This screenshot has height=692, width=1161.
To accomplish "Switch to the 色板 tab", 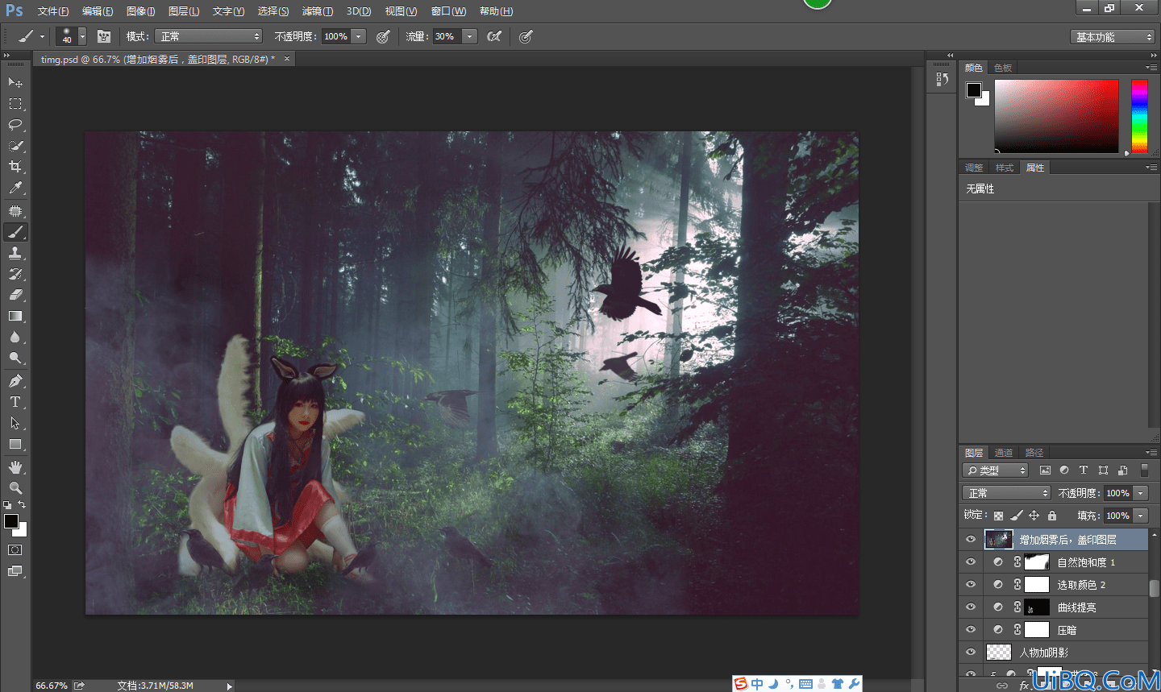I will pyautogui.click(x=1003, y=68).
